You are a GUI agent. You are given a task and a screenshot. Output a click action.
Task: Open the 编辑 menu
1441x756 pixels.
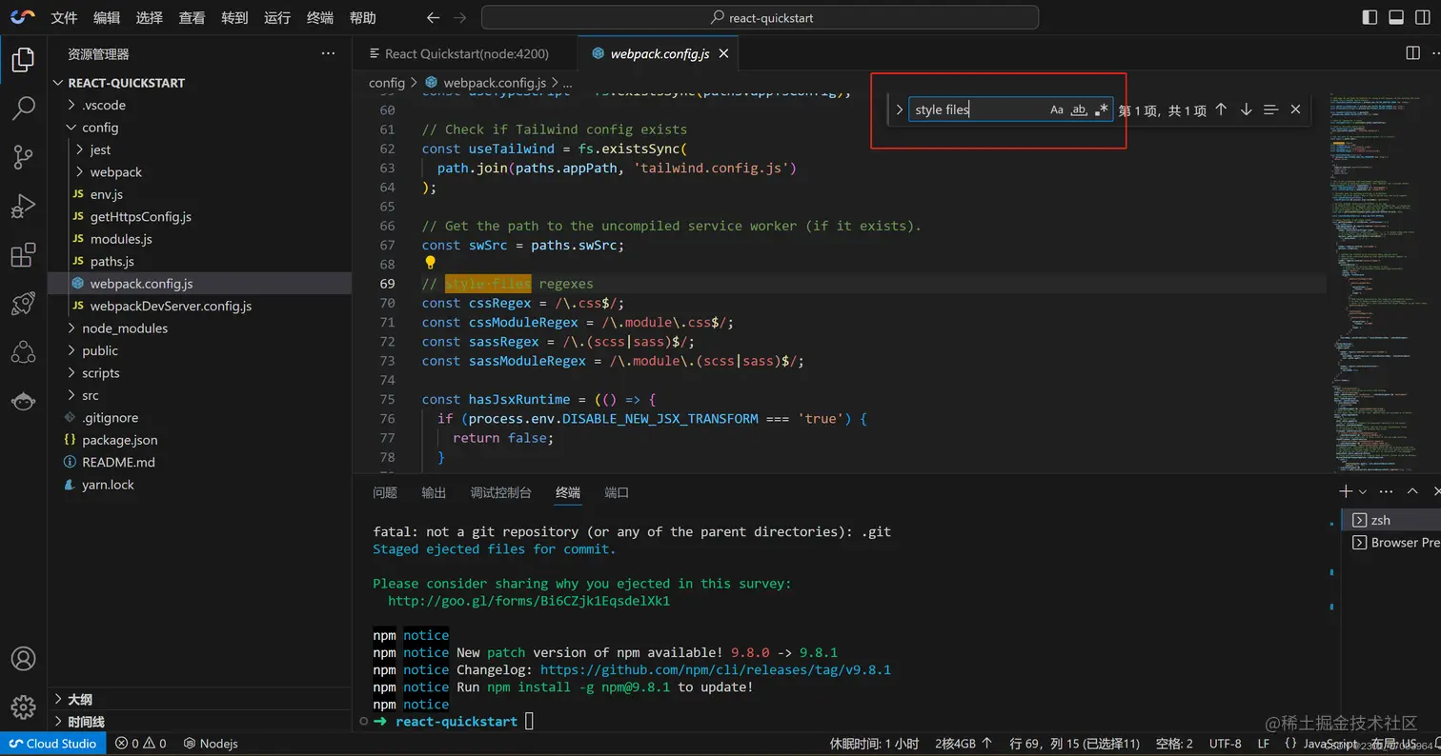[107, 18]
